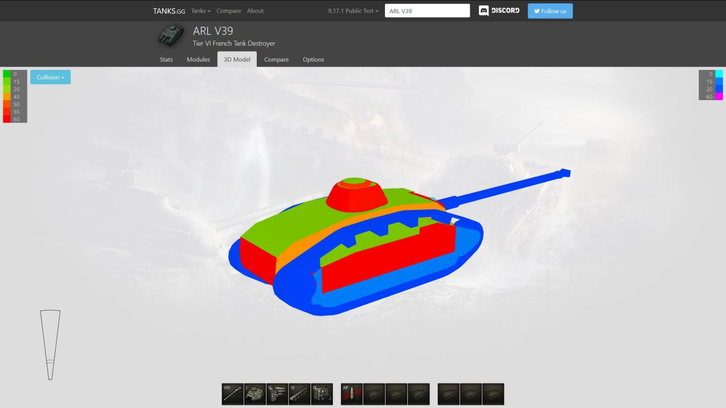
Task: Open the About link in navbar
Action: pos(255,11)
